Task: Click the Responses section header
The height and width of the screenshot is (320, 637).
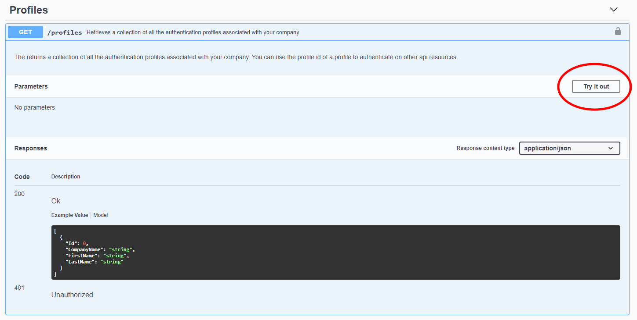Action: pos(31,148)
